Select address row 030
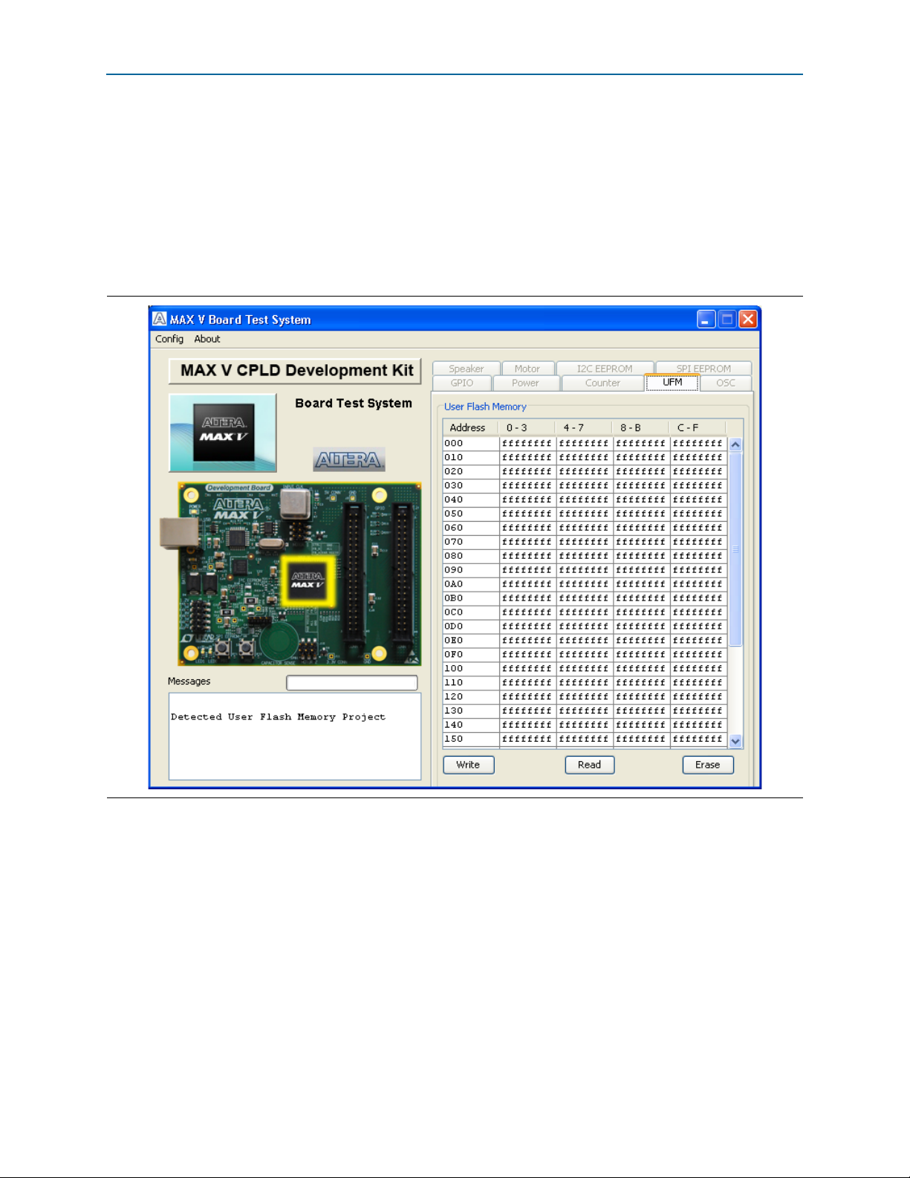Screen dimensions: 910x1178 (x=585, y=486)
